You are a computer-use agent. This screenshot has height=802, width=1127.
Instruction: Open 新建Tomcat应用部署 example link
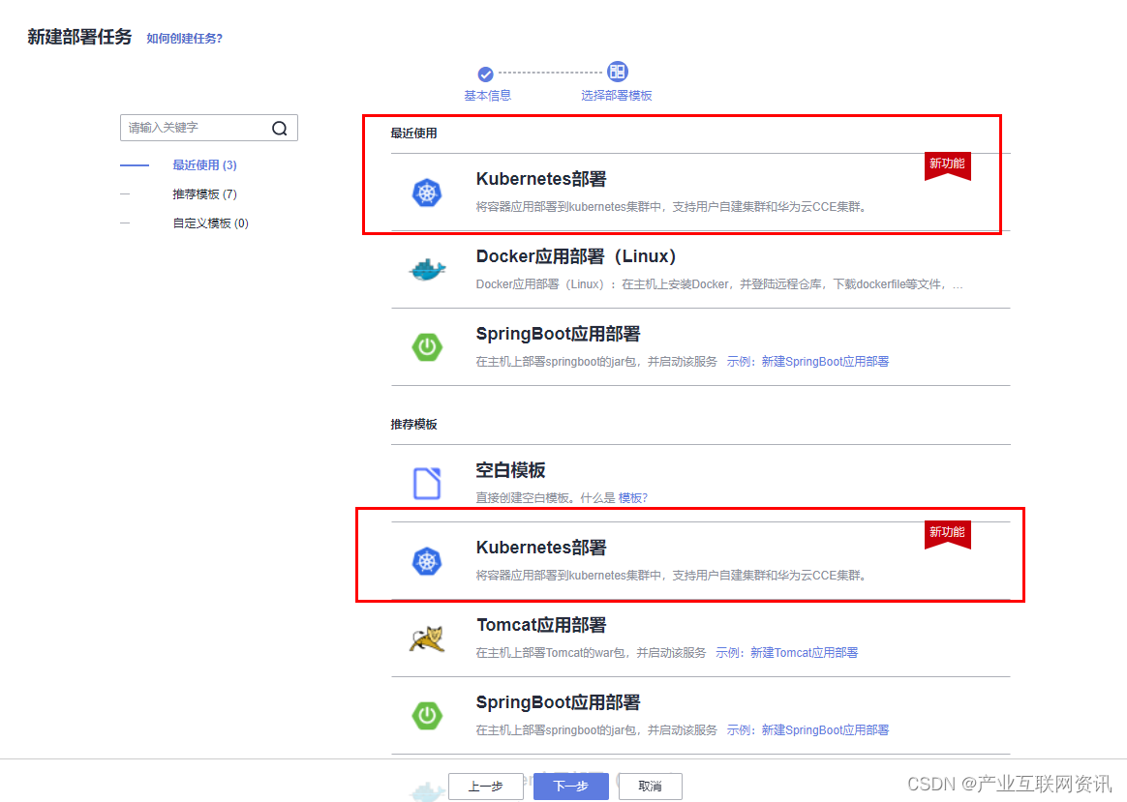click(805, 653)
